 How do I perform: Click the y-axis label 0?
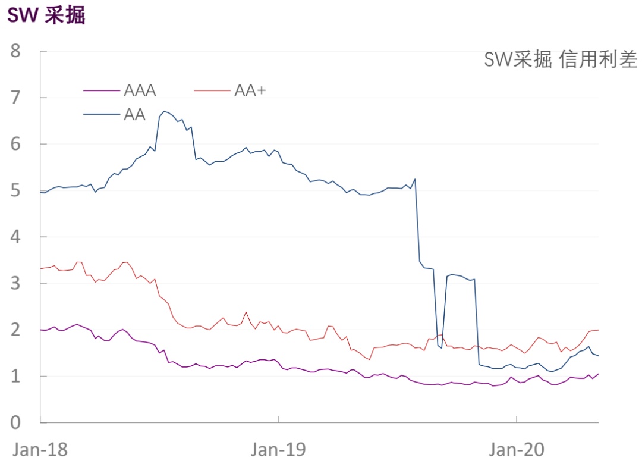pyautogui.click(x=15, y=422)
